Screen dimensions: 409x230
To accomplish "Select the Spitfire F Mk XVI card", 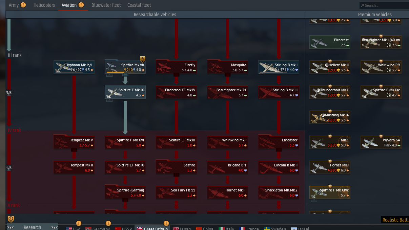I will [125, 142].
